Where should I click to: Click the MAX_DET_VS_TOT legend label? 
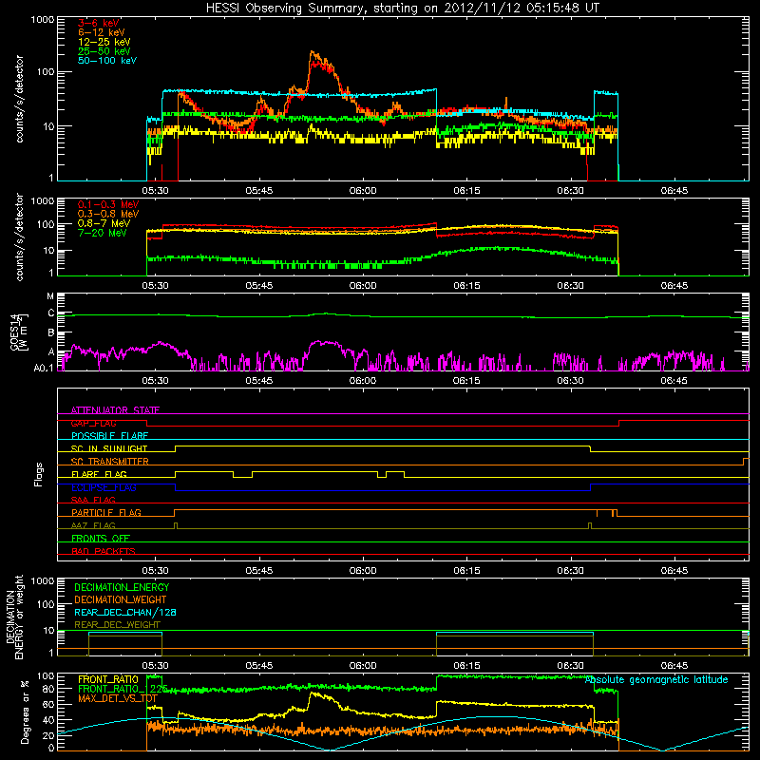(x=118, y=698)
